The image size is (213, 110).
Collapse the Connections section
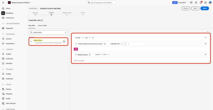click(3, 34)
